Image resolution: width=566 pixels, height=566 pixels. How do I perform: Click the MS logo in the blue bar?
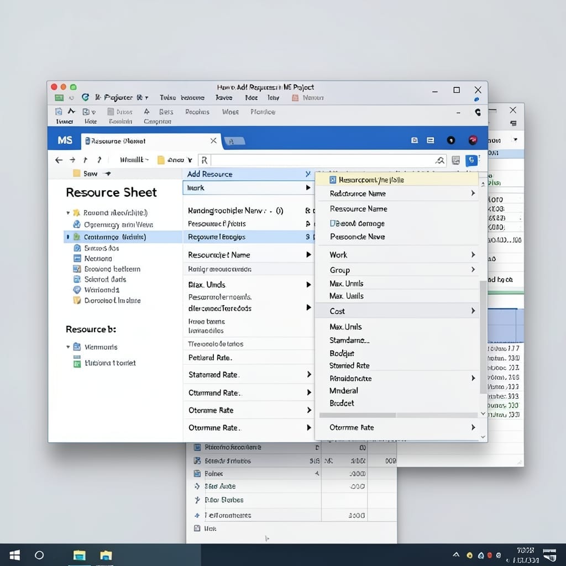[65, 140]
